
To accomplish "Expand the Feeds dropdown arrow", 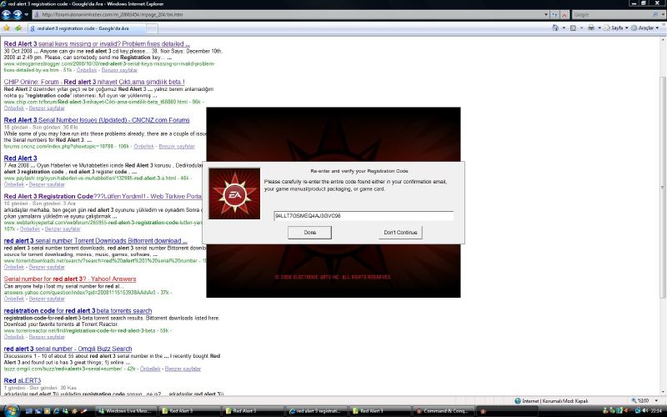I will coord(581,28).
